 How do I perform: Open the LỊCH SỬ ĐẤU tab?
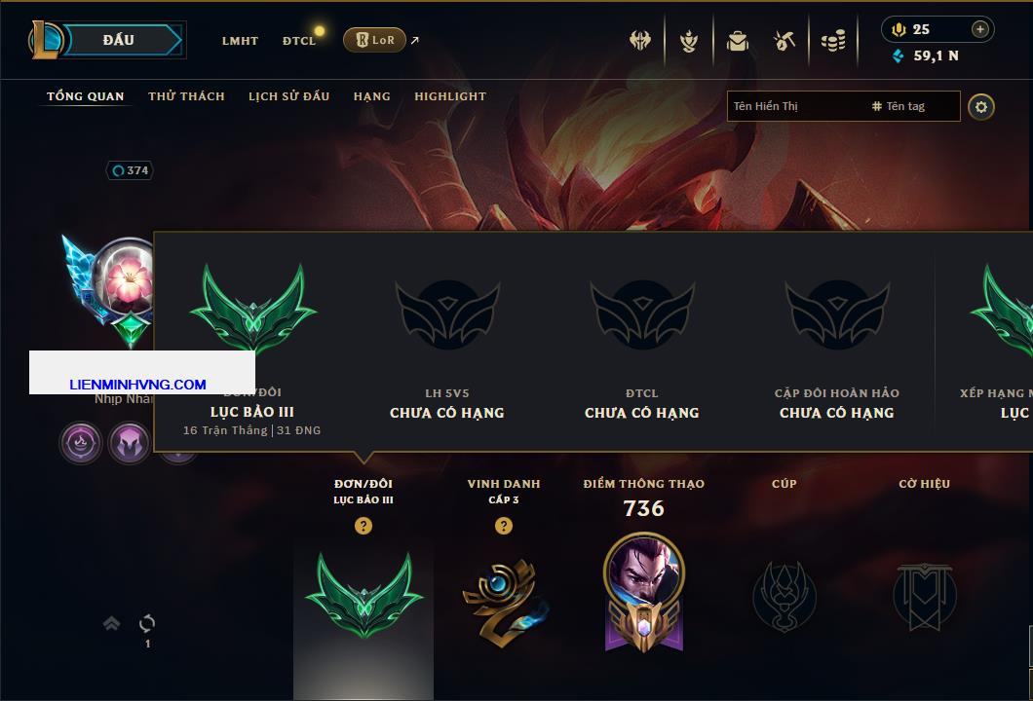pyautogui.click(x=288, y=96)
